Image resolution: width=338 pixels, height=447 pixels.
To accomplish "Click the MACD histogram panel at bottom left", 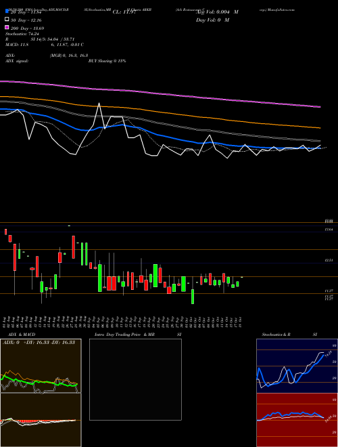I will 41,420.
